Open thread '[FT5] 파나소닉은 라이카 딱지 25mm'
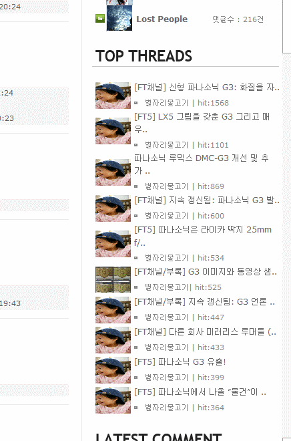Image resolution: width=291 pixels, height=441 pixels. tap(203, 236)
